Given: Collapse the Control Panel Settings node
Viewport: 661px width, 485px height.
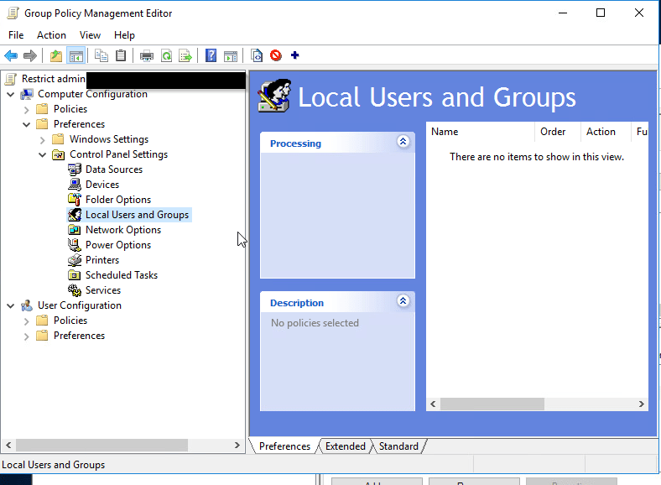Looking at the screenshot, I should [43, 154].
